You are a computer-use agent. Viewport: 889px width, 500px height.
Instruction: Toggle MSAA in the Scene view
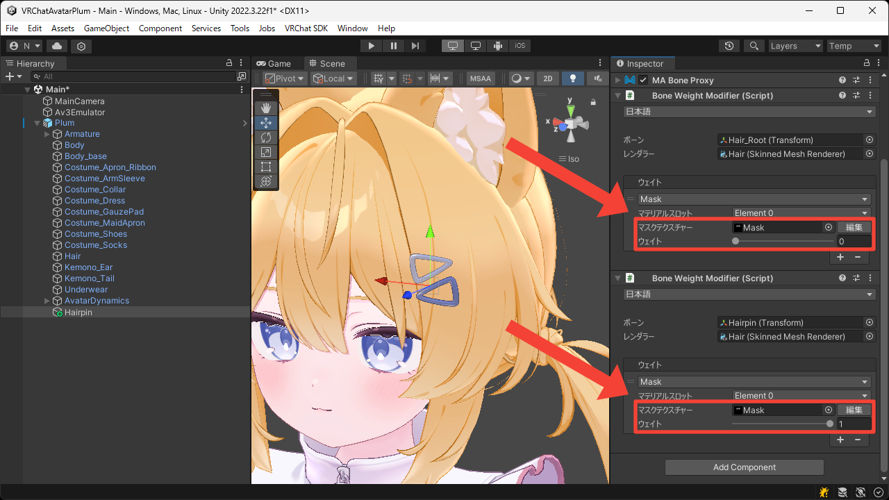pos(481,78)
